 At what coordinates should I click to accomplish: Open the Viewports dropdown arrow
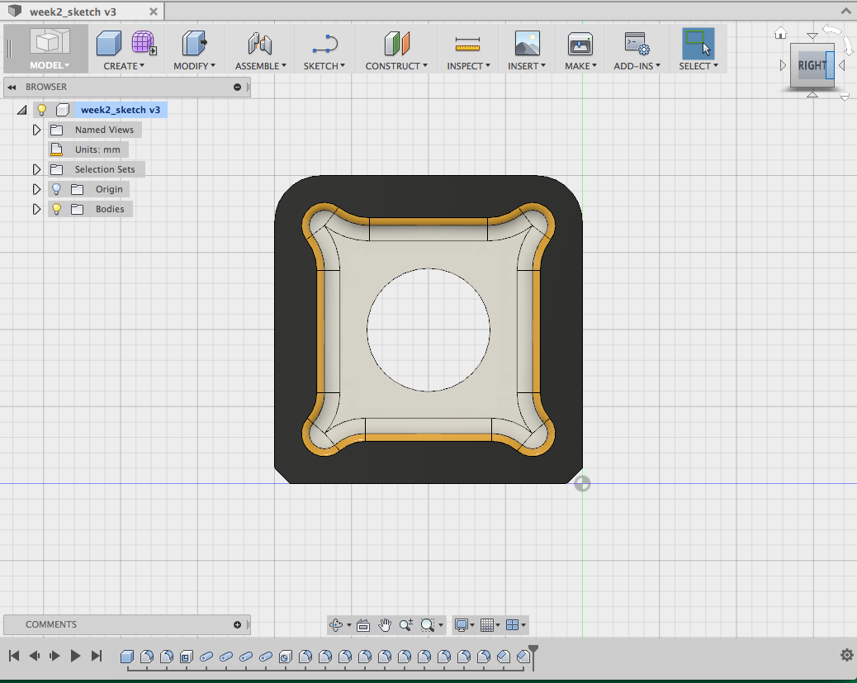[523, 625]
